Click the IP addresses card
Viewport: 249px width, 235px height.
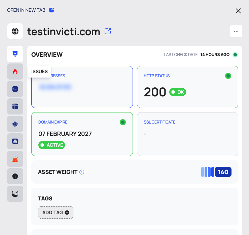pos(82,87)
